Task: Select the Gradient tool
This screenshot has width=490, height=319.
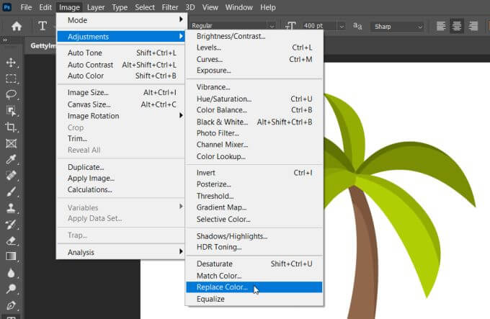Action: coord(11,256)
